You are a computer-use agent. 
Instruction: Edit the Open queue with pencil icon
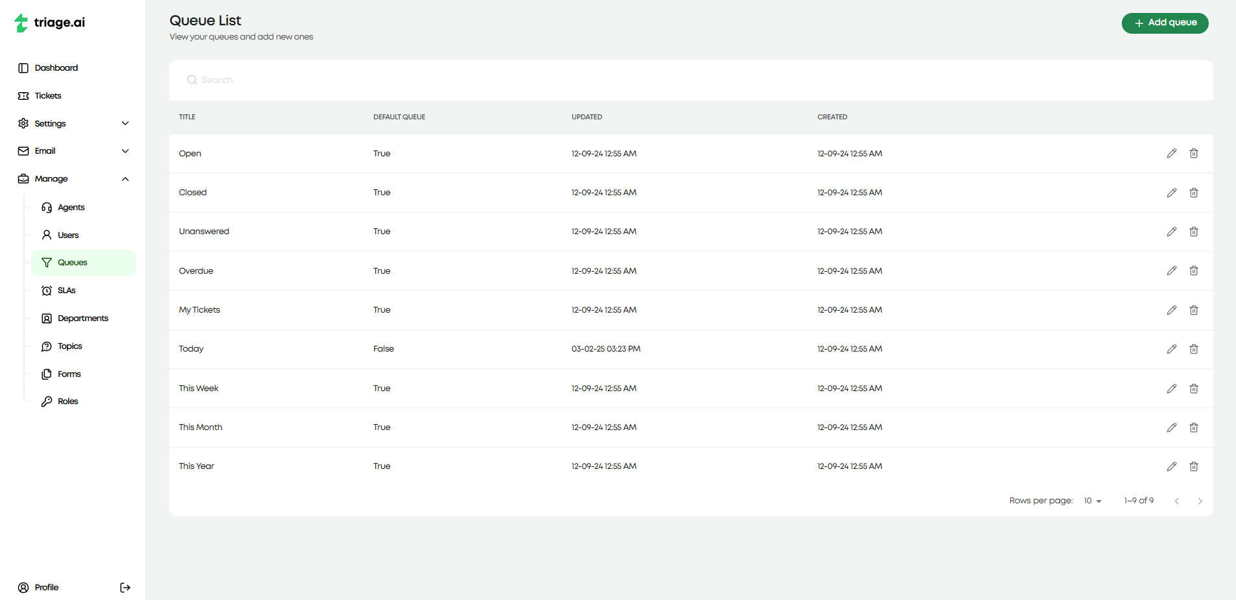click(x=1172, y=153)
